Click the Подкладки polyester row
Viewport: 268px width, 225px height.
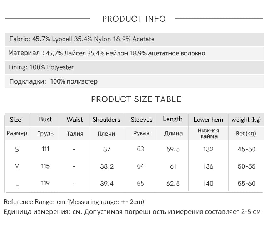point(134,81)
